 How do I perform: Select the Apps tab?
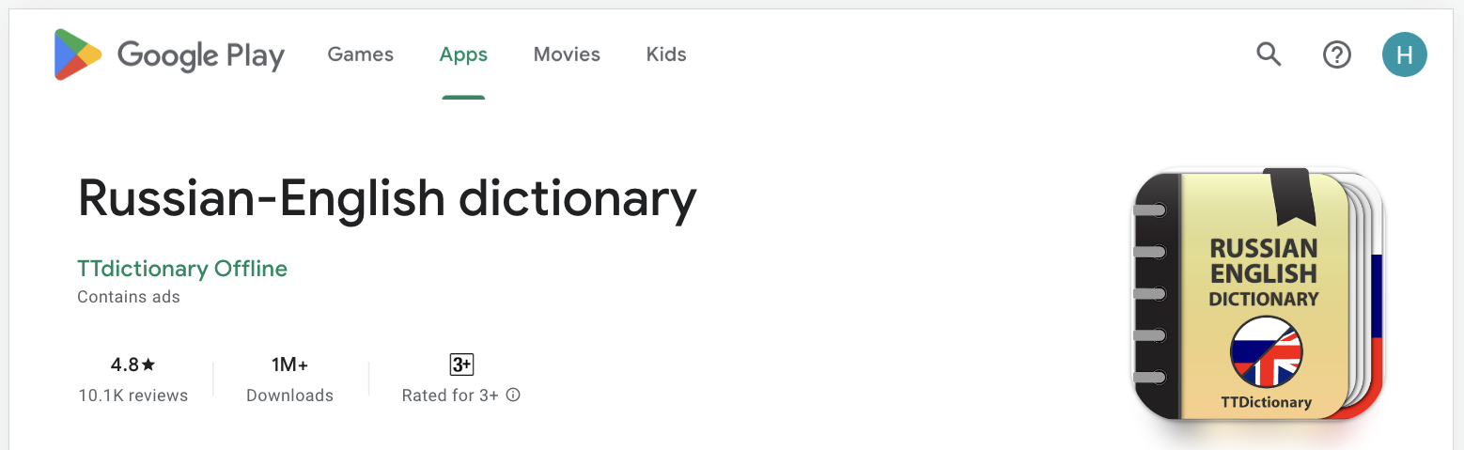(463, 54)
